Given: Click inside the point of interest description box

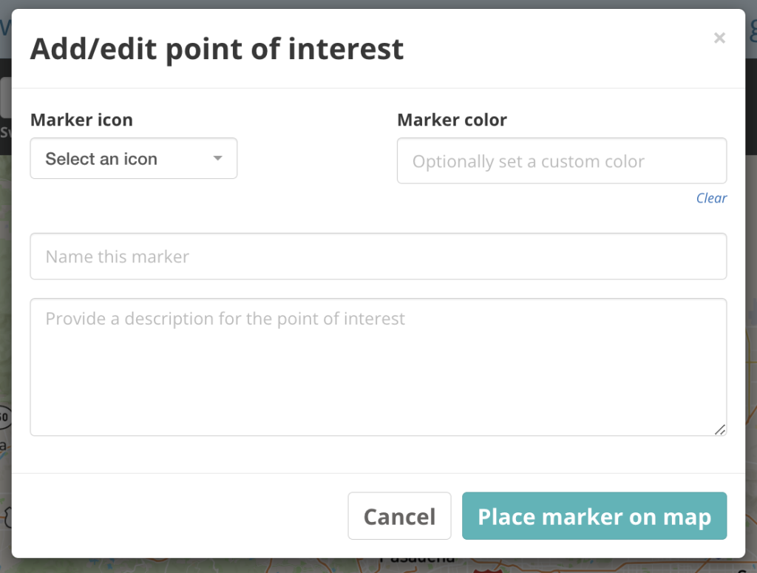Looking at the screenshot, I should [378, 367].
